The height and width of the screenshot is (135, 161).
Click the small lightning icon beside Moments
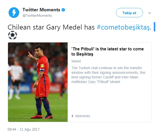[x=73, y=116]
